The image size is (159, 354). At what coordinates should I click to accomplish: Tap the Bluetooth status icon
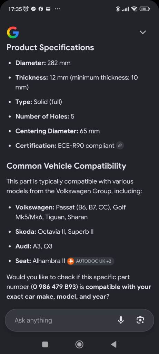coord(118,9)
